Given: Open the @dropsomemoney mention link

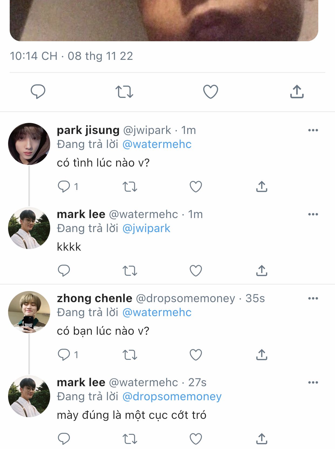Looking at the screenshot, I should [x=172, y=396].
